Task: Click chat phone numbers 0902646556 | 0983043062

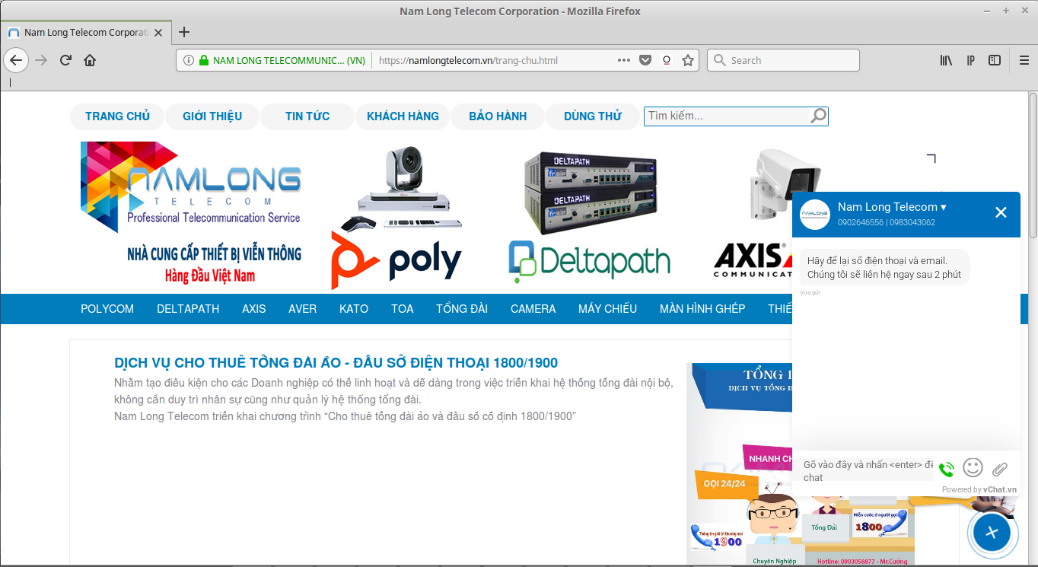Action: (x=887, y=222)
